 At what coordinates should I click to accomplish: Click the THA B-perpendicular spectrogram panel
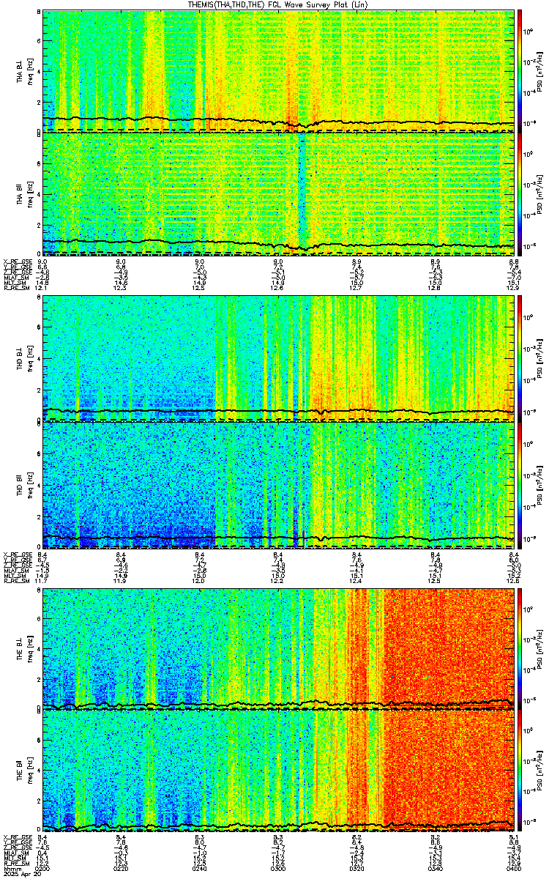[x=279, y=71]
